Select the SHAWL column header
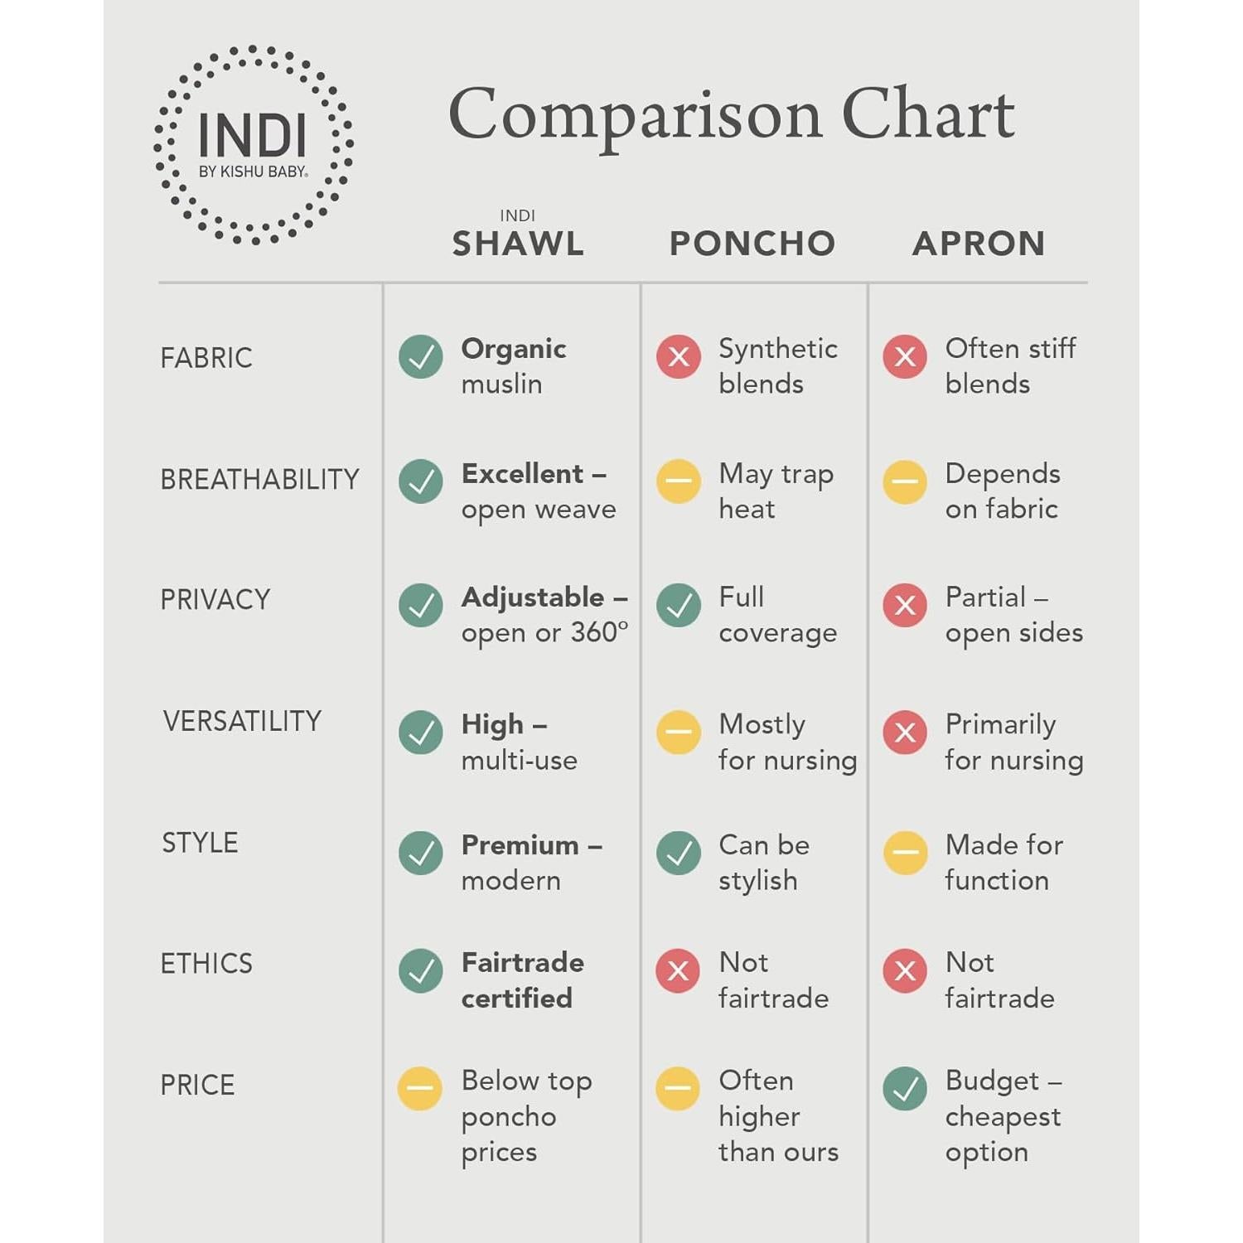The height and width of the screenshot is (1243, 1243). 518,243
